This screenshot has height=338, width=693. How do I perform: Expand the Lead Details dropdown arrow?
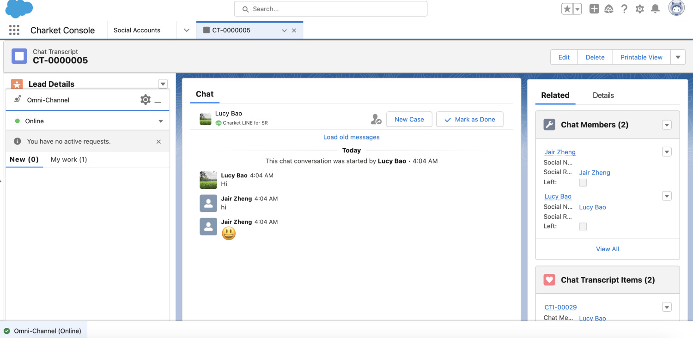(x=163, y=84)
